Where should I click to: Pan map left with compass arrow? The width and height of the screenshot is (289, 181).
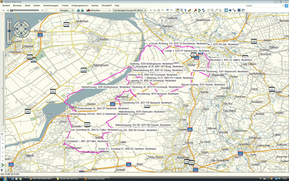[17, 29]
